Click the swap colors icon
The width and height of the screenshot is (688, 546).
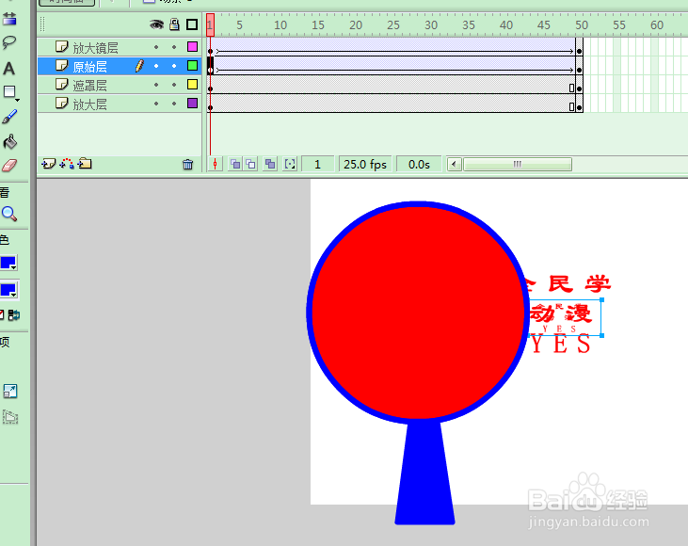pos(13,315)
